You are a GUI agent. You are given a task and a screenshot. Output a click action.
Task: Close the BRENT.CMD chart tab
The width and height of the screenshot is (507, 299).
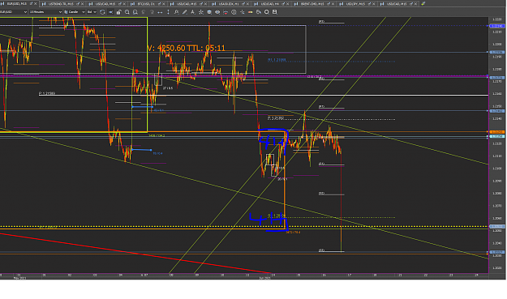pos(333,3)
